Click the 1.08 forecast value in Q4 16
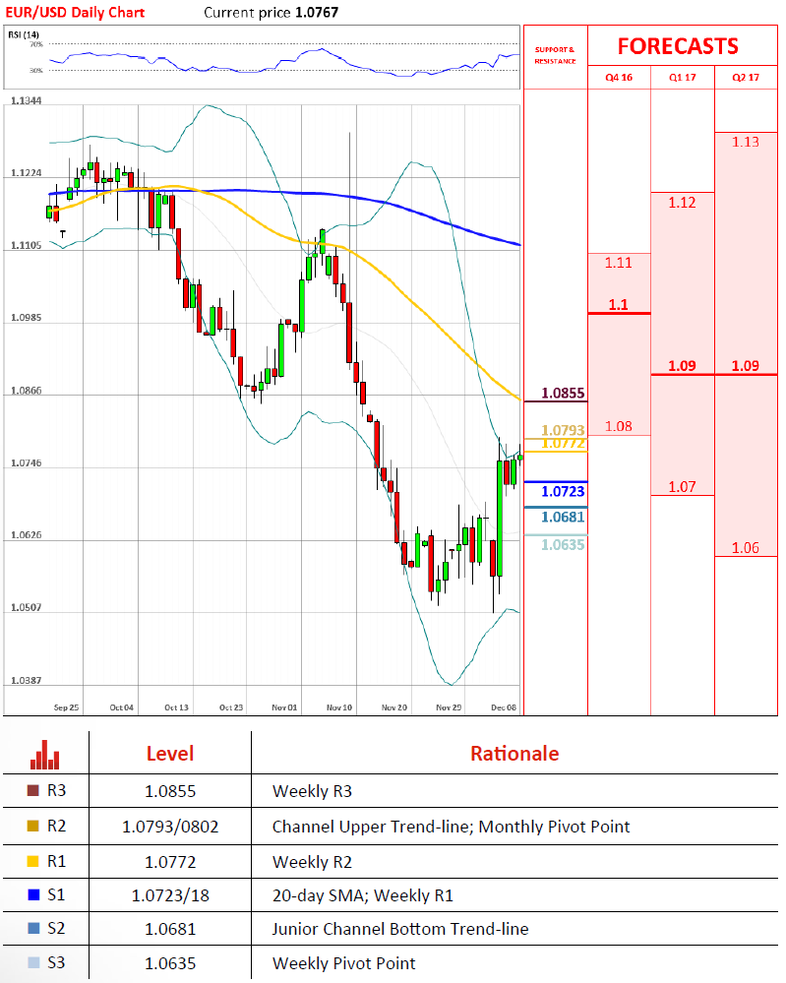This screenshot has width=786, height=983. click(618, 426)
